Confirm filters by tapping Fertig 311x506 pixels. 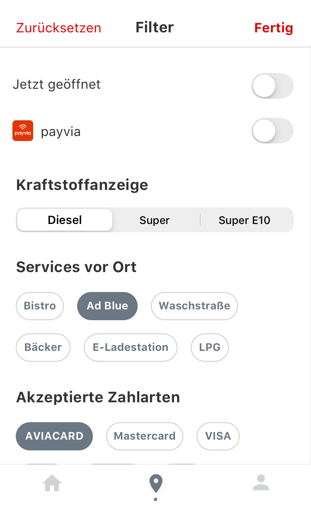point(273,28)
